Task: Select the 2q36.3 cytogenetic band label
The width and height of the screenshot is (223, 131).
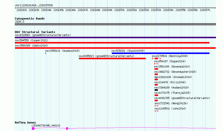Action: (x=20, y=22)
